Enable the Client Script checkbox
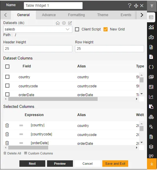This screenshot has width=157, height=170. pos(77,29)
